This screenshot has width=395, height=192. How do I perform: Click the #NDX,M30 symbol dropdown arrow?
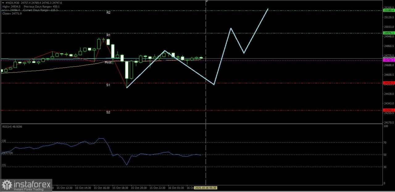tap(2, 3)
